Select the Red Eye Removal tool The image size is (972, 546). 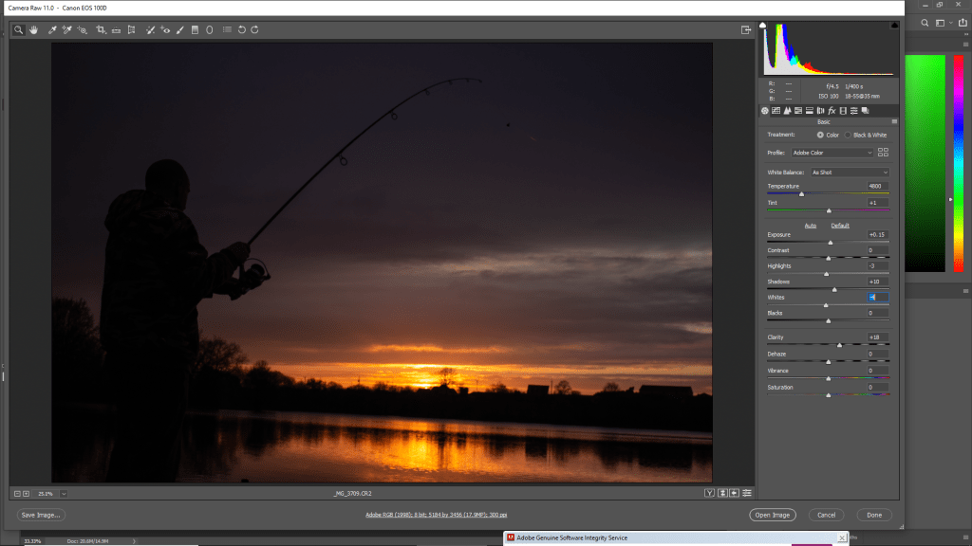166,29
